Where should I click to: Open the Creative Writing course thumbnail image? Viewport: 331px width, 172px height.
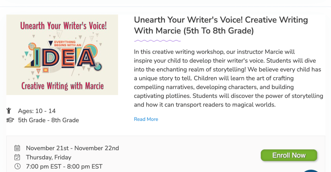click(x=62, y=55)
